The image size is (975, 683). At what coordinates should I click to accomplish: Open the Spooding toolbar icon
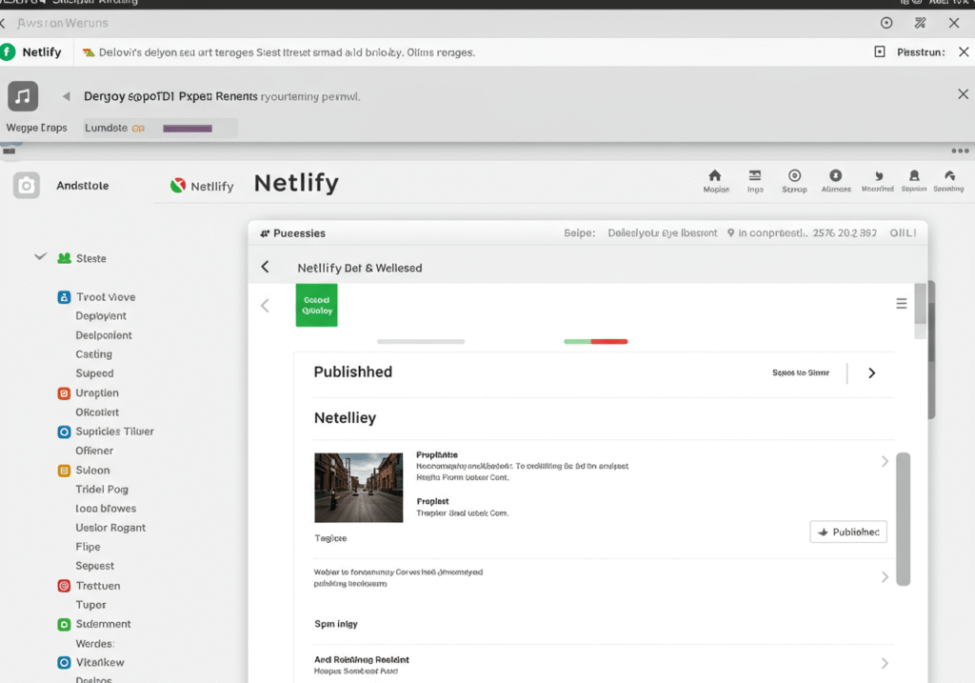[949, 175]
